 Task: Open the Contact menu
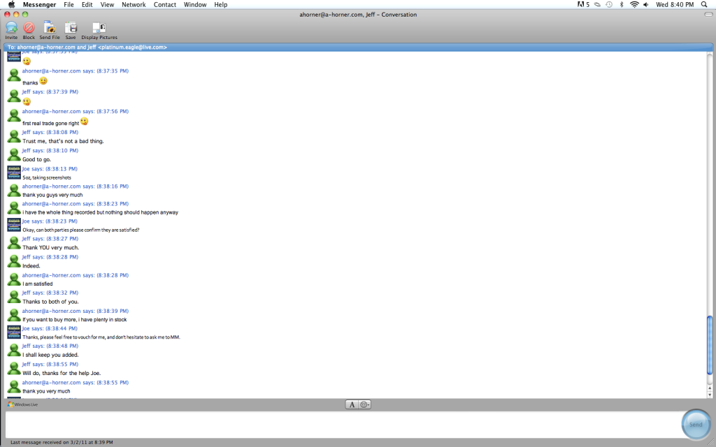pos(165,5)
